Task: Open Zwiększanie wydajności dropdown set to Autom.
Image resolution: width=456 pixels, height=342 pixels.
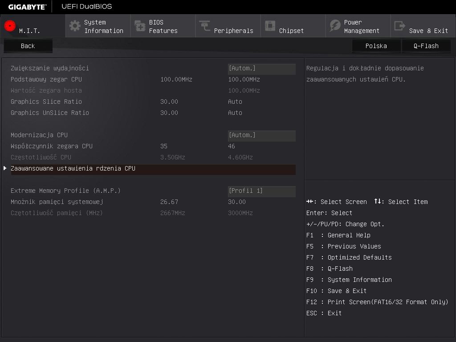Action: click(x=261, y=69)
